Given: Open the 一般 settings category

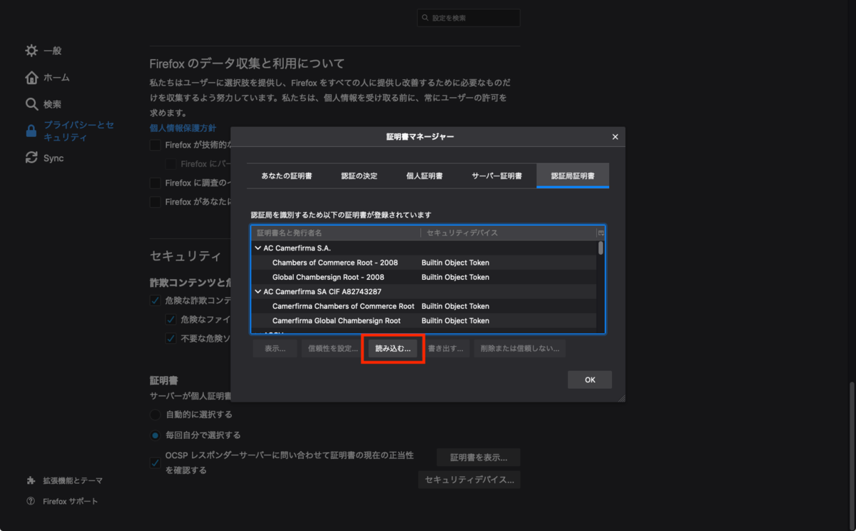Looking at the screenshot, I should (x=52, y=51).
